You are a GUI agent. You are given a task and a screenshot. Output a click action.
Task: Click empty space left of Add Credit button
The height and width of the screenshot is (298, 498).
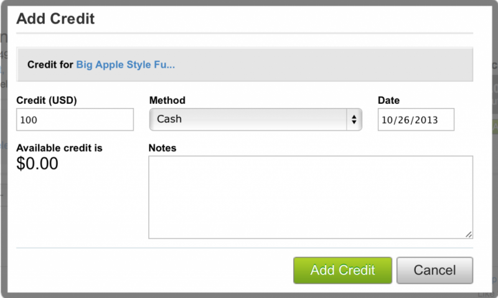[x=156, y=270]
